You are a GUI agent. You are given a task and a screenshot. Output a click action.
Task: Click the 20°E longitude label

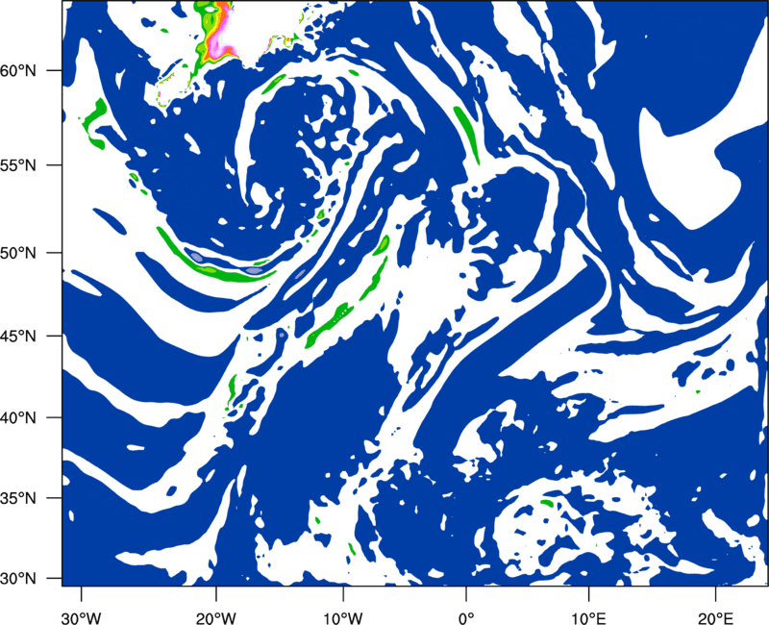(715, 618)
